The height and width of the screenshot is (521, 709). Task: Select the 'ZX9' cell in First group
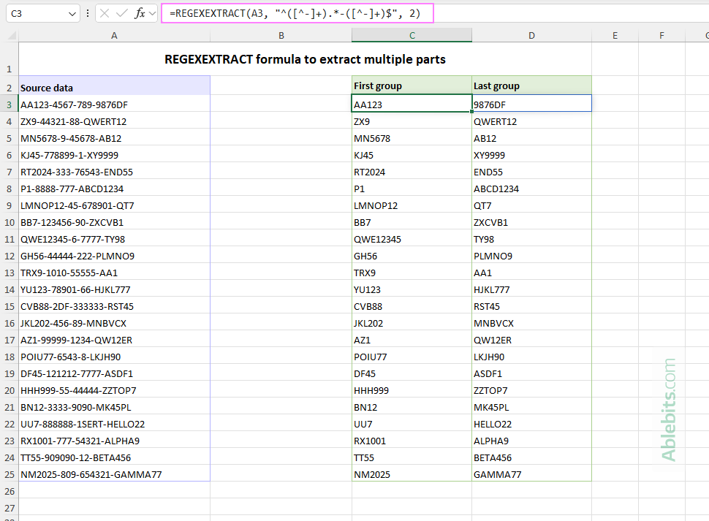(x=412, y=121)
